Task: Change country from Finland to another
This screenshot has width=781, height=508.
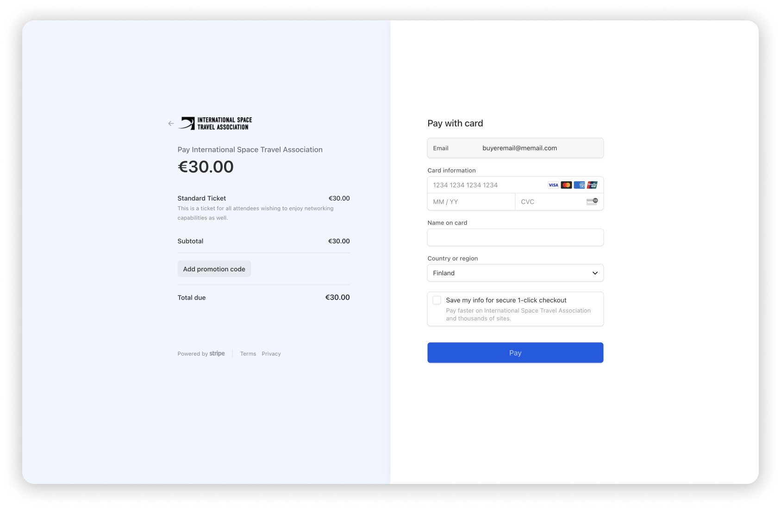Action: [515, 273]
